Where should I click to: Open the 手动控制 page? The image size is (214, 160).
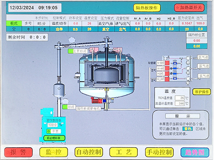[159, 152]
